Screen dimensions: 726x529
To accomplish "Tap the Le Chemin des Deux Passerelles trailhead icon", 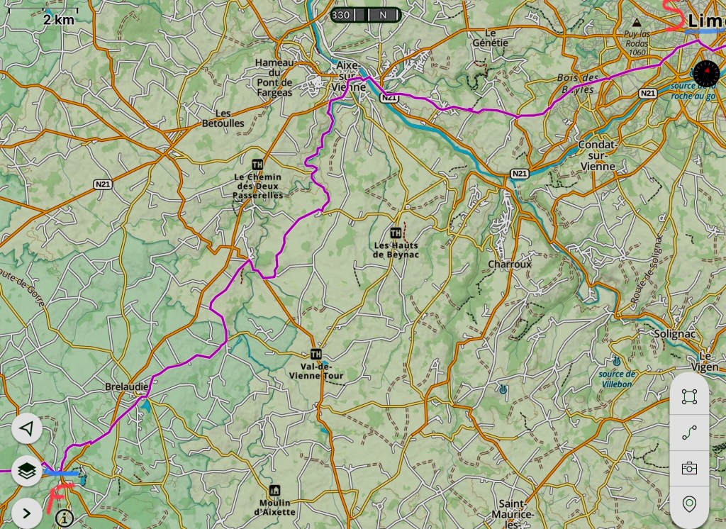I will click(257, 165).
